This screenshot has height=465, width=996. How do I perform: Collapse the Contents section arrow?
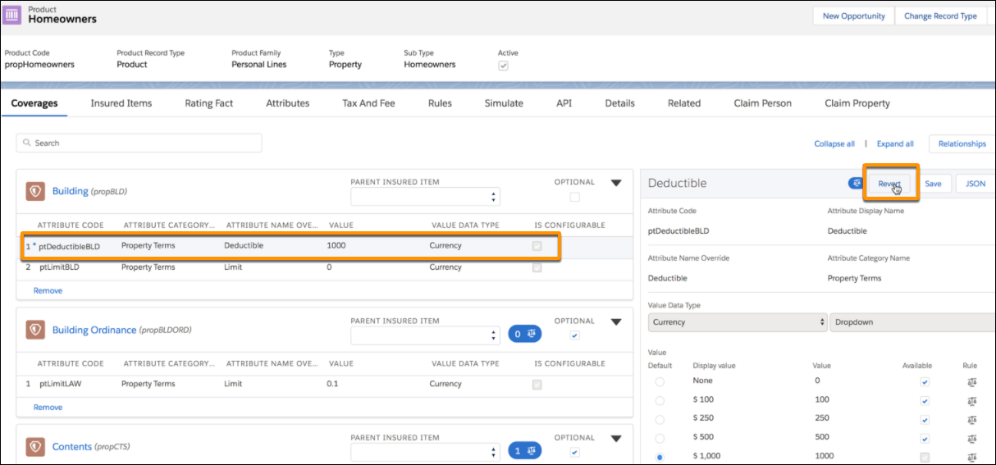[x=616, y=439]
